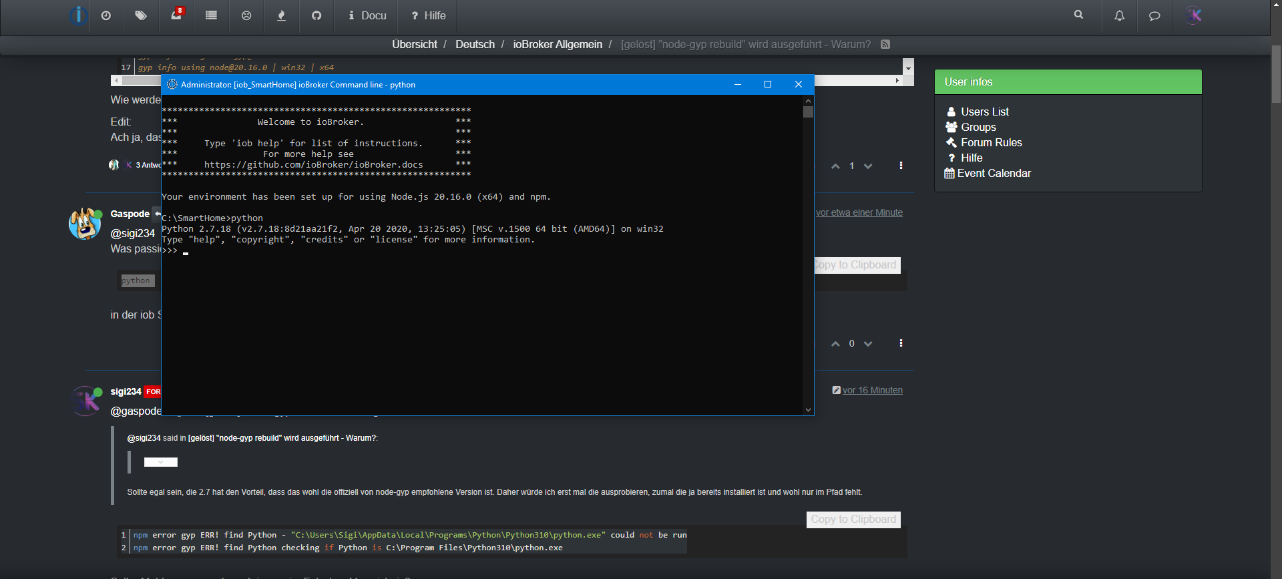The image size is (1282, 579).
Task: Open the Categories list icon
Action: pos(212,15)
